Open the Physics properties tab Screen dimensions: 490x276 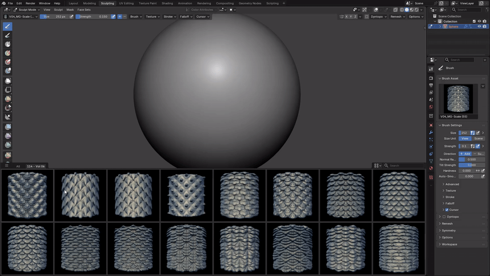click(x=431, y=147)
